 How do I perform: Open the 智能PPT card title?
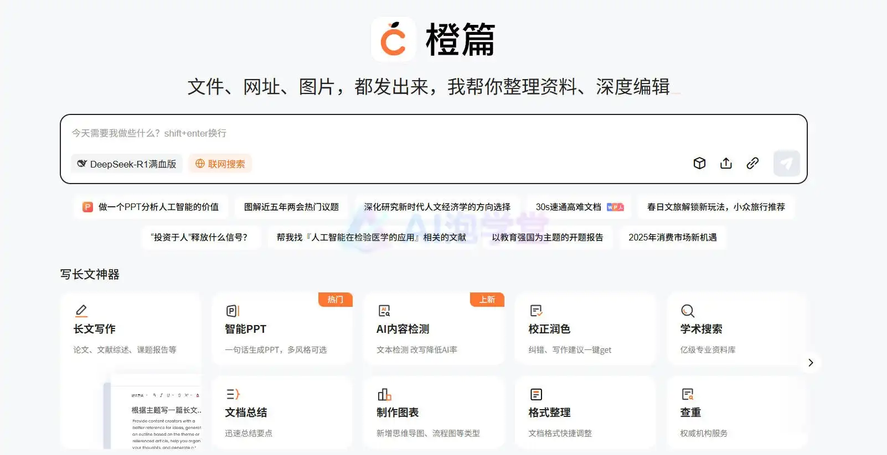(x=246, y=329)
